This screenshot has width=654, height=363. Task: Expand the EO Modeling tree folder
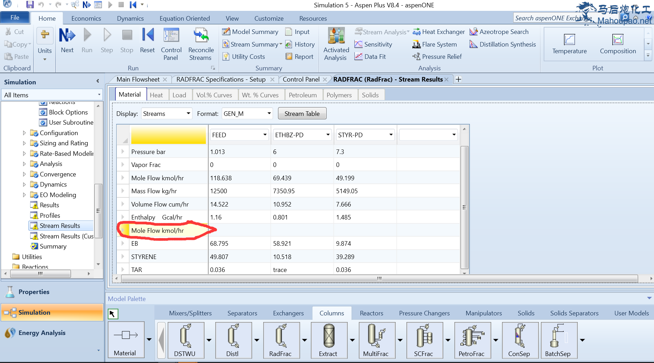coord(24,195)
